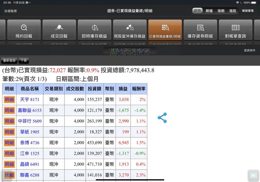Open 明細 for 聯嘉 6288 row
This screenshot has height=182, width=260.
9,175
